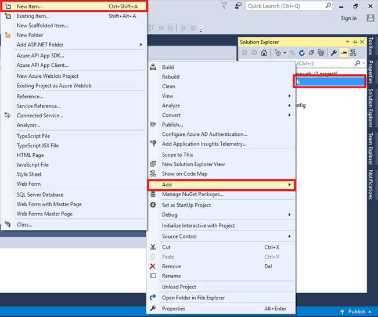Viewport: 378px width, 317px height.
Task: Click the Publish button in the status bar
Action: (356, 312)
